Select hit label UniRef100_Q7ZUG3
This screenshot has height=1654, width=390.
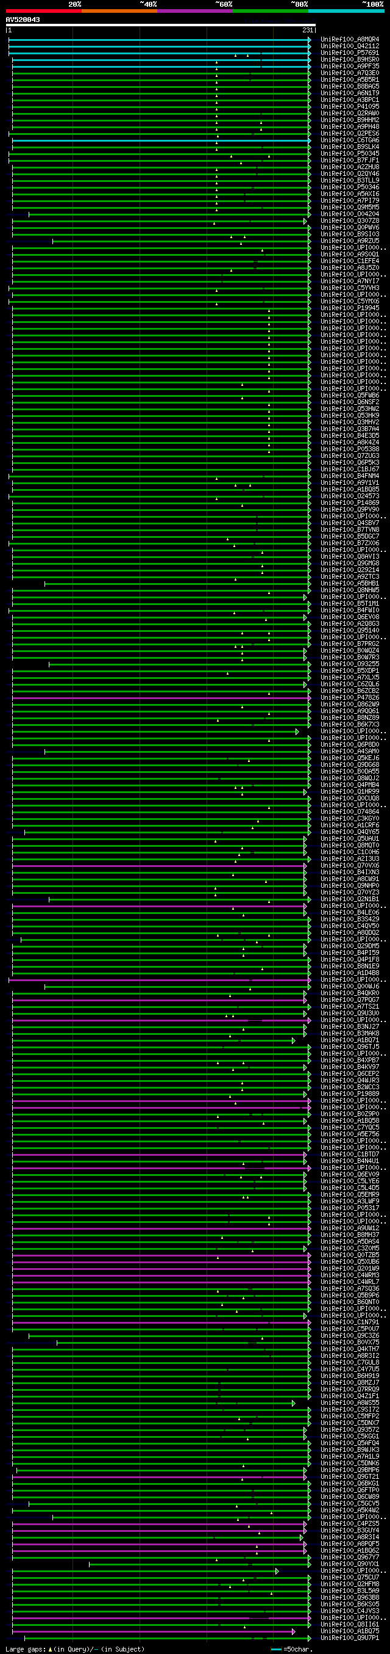[x=350, y=456]
